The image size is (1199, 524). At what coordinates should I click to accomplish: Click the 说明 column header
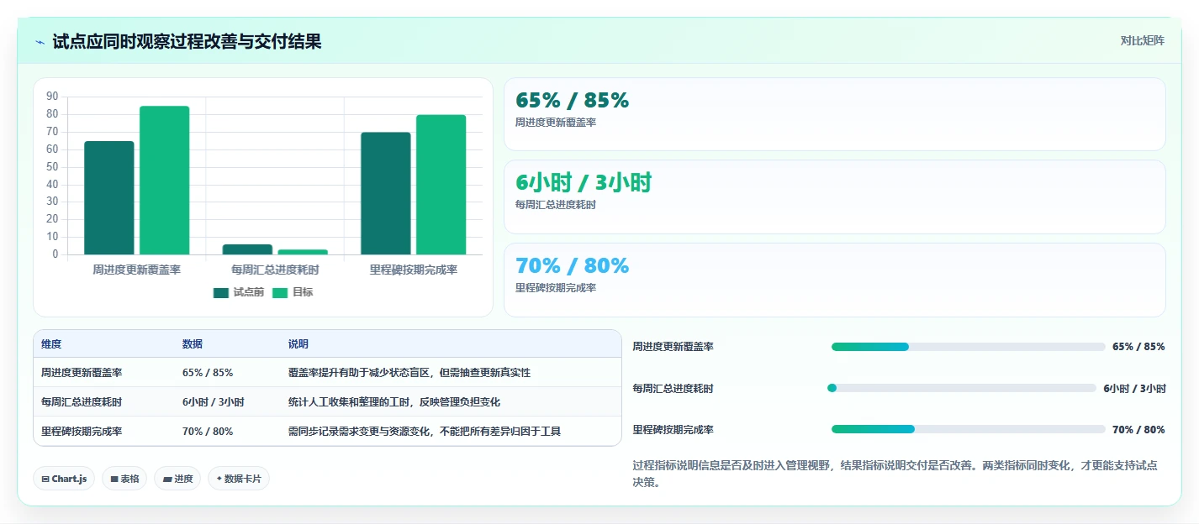point(298,344)
